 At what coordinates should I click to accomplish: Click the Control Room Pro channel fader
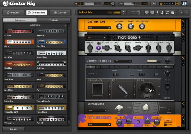(167, 87)
